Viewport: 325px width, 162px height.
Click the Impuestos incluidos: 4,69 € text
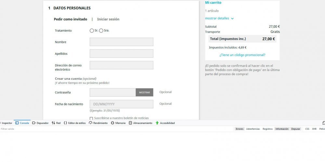click(x=227, y=47)
